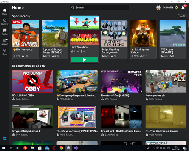Open the Junk Simulator thumbnail
The image size is (189, 151).
[84, 30]
